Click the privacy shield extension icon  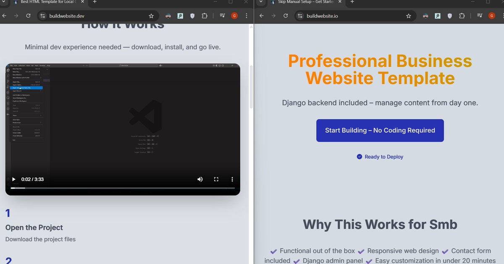pyautogui.click(x=192, y=16)
